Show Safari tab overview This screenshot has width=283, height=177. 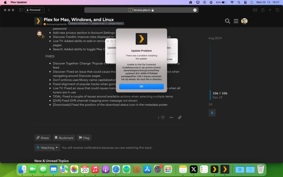[x=277, y=10]
